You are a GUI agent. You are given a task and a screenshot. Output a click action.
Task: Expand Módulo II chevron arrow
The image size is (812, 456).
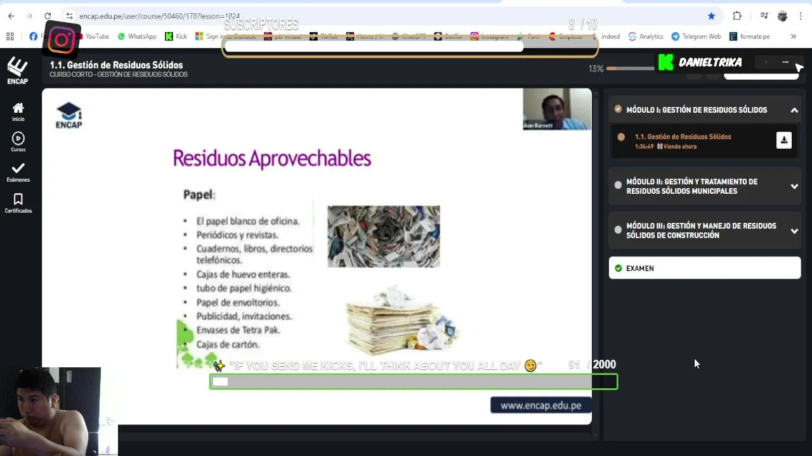click(x=794, y=186)
